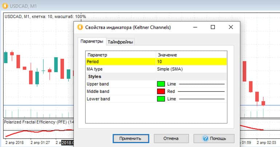This screenshot has width=280, height=147.
Task: Click the 2 апр 01:27 time axis label
Action: tap(40, 143)
